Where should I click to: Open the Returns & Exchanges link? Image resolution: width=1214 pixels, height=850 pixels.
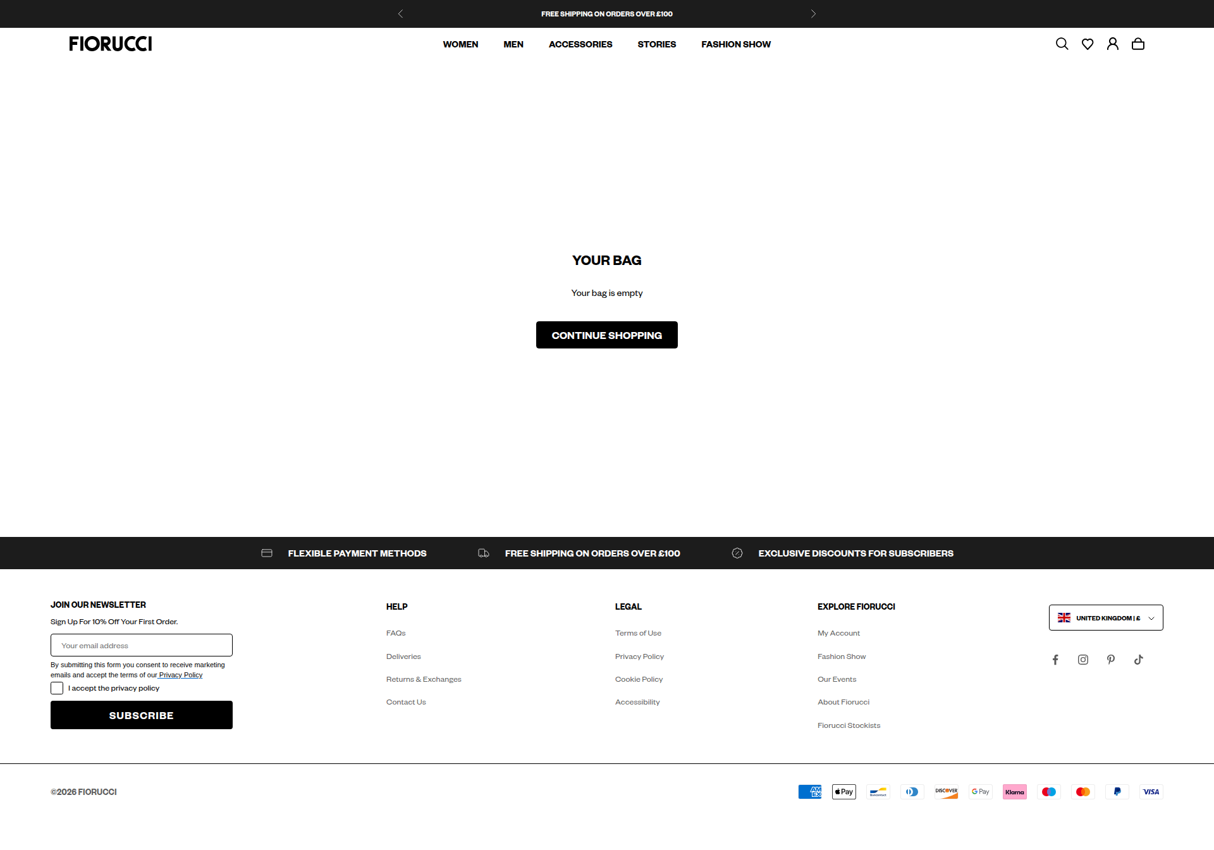tap(424, 679)
